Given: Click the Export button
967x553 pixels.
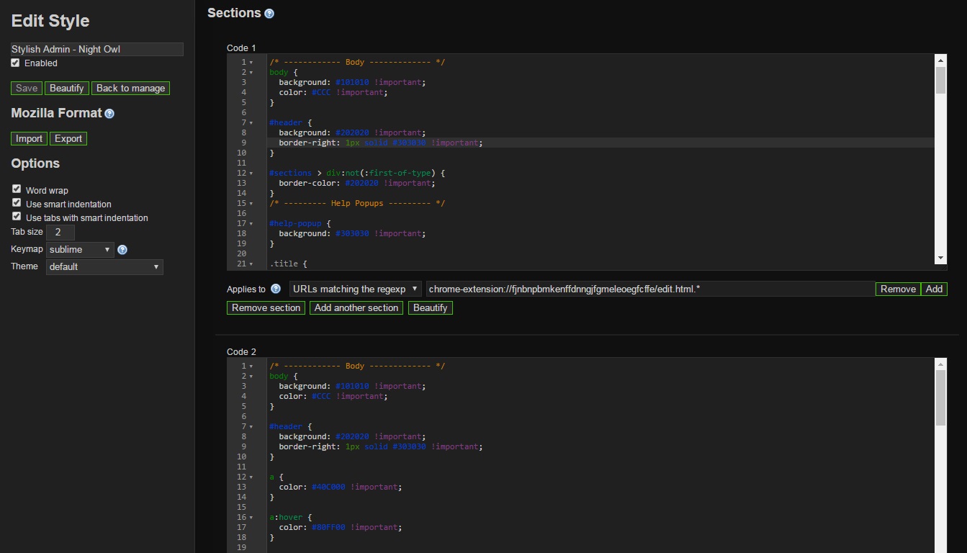Looking at the screenshot, I should [68, 139].
